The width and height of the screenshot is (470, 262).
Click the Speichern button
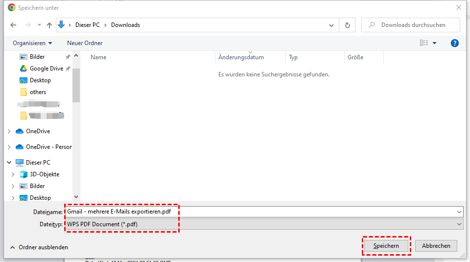coord(386,246)
